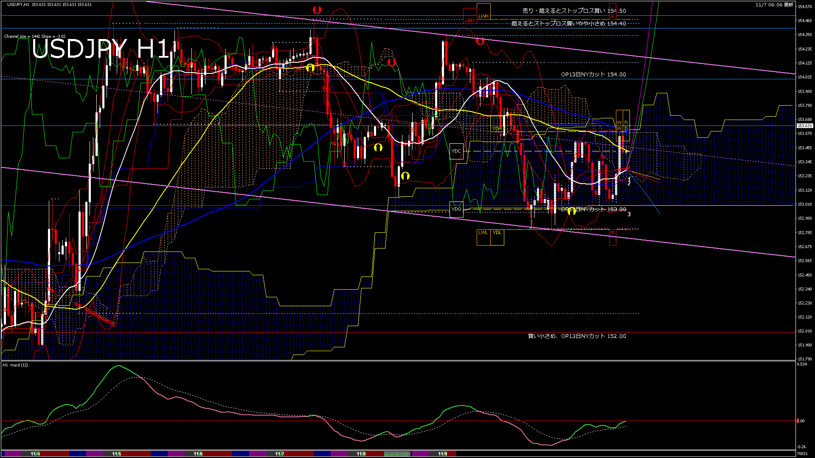Click the H1 macd (12) indicator label
Image resolution: width=815 pixels, height=458 pixels.
click(x=15, y=365)
